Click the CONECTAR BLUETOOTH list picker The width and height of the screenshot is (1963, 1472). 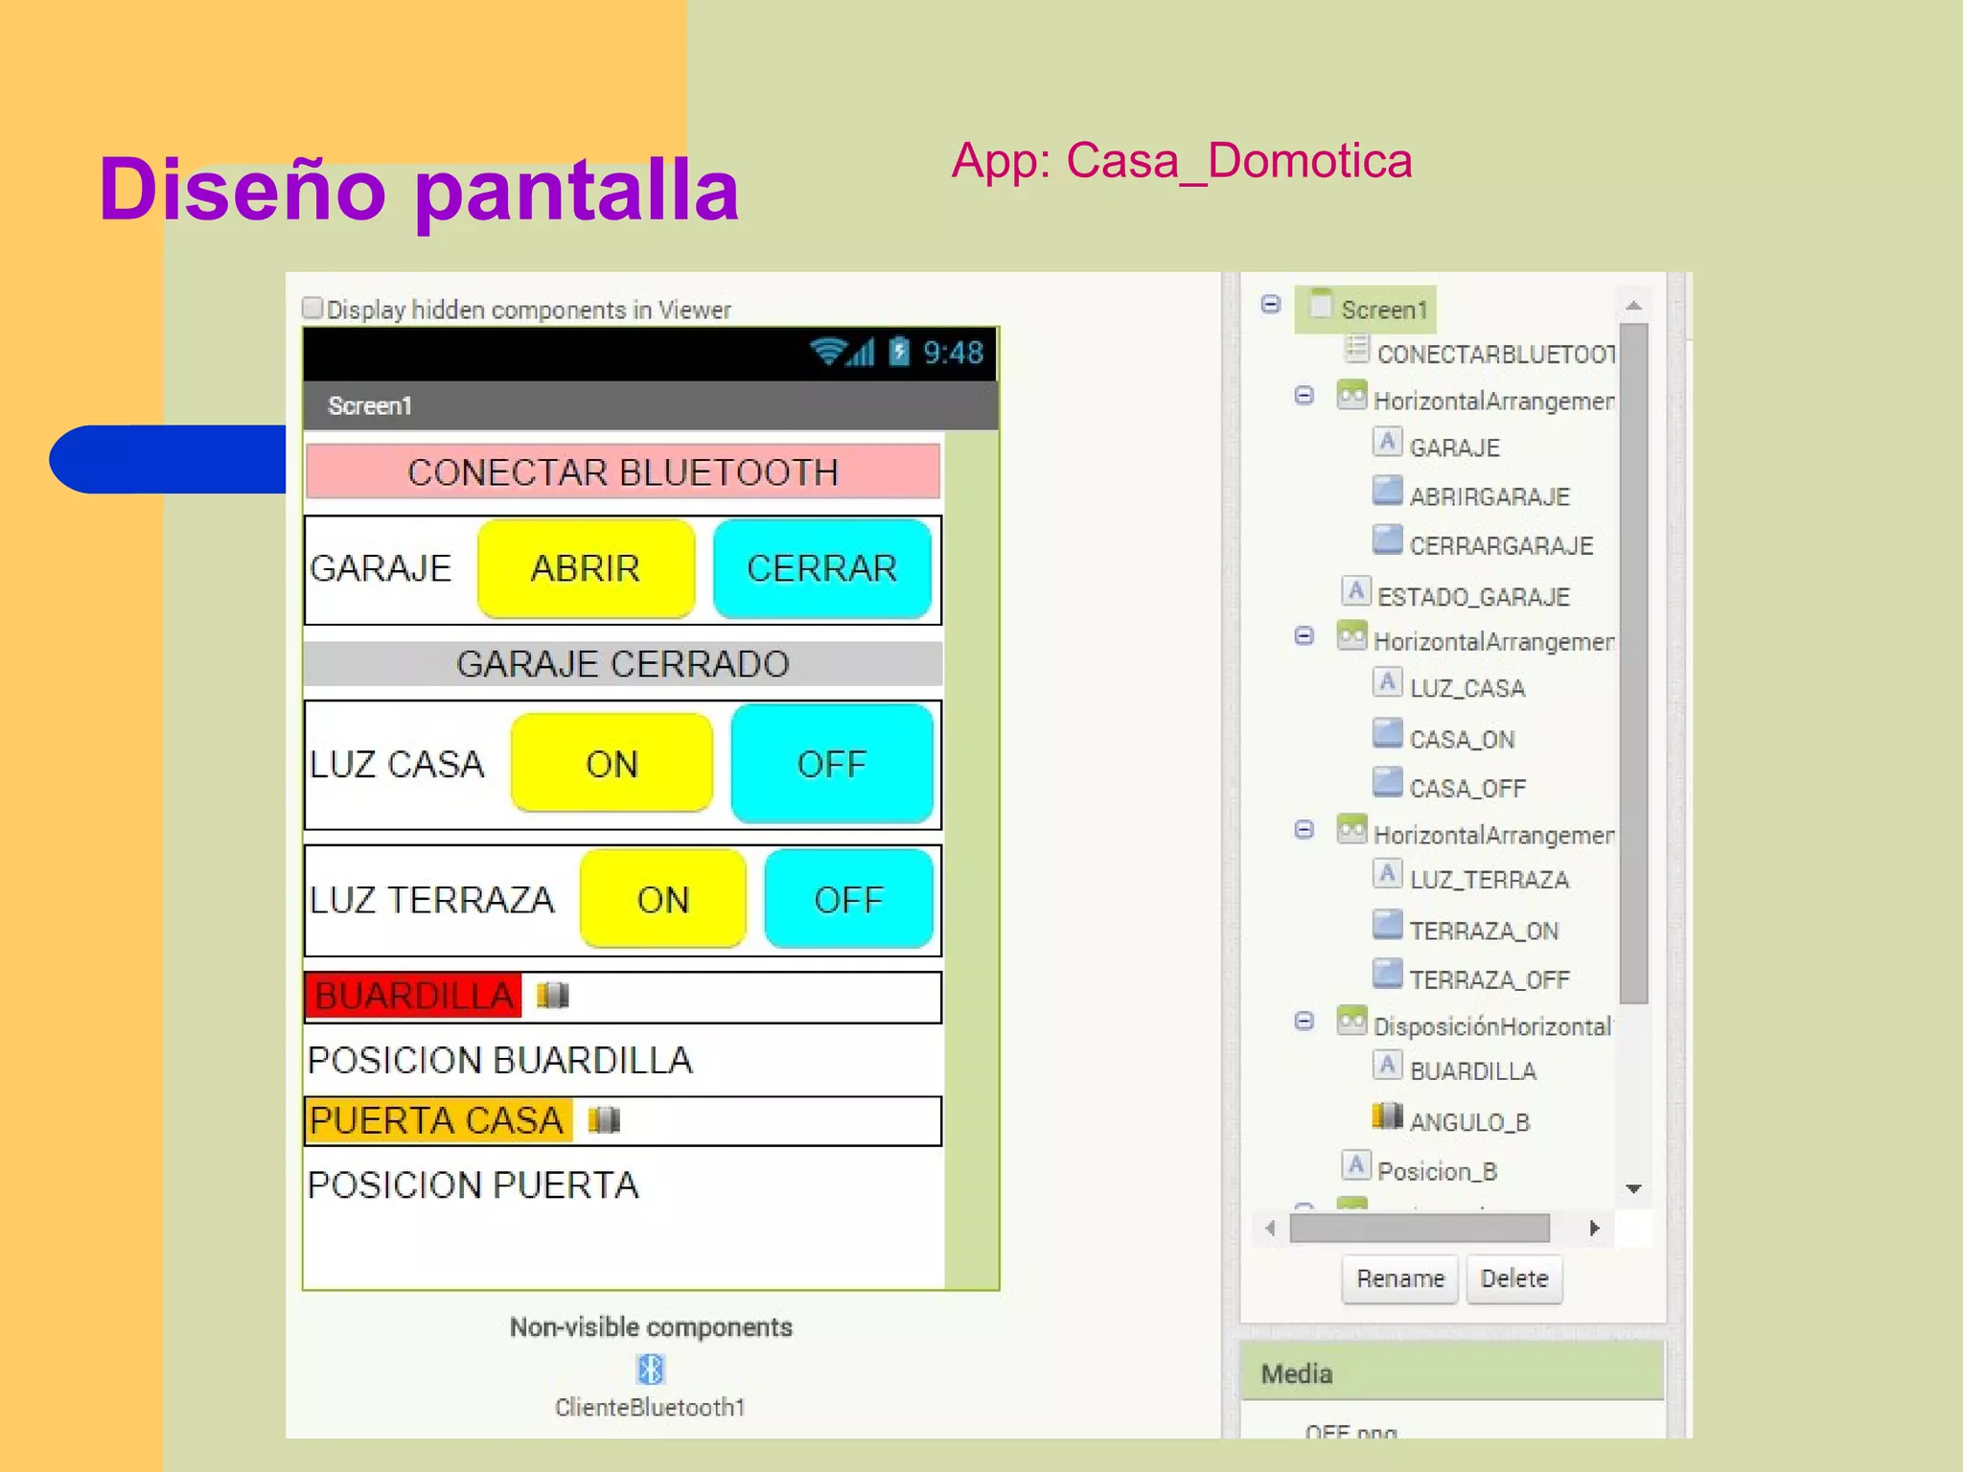(x=623, y=471)
